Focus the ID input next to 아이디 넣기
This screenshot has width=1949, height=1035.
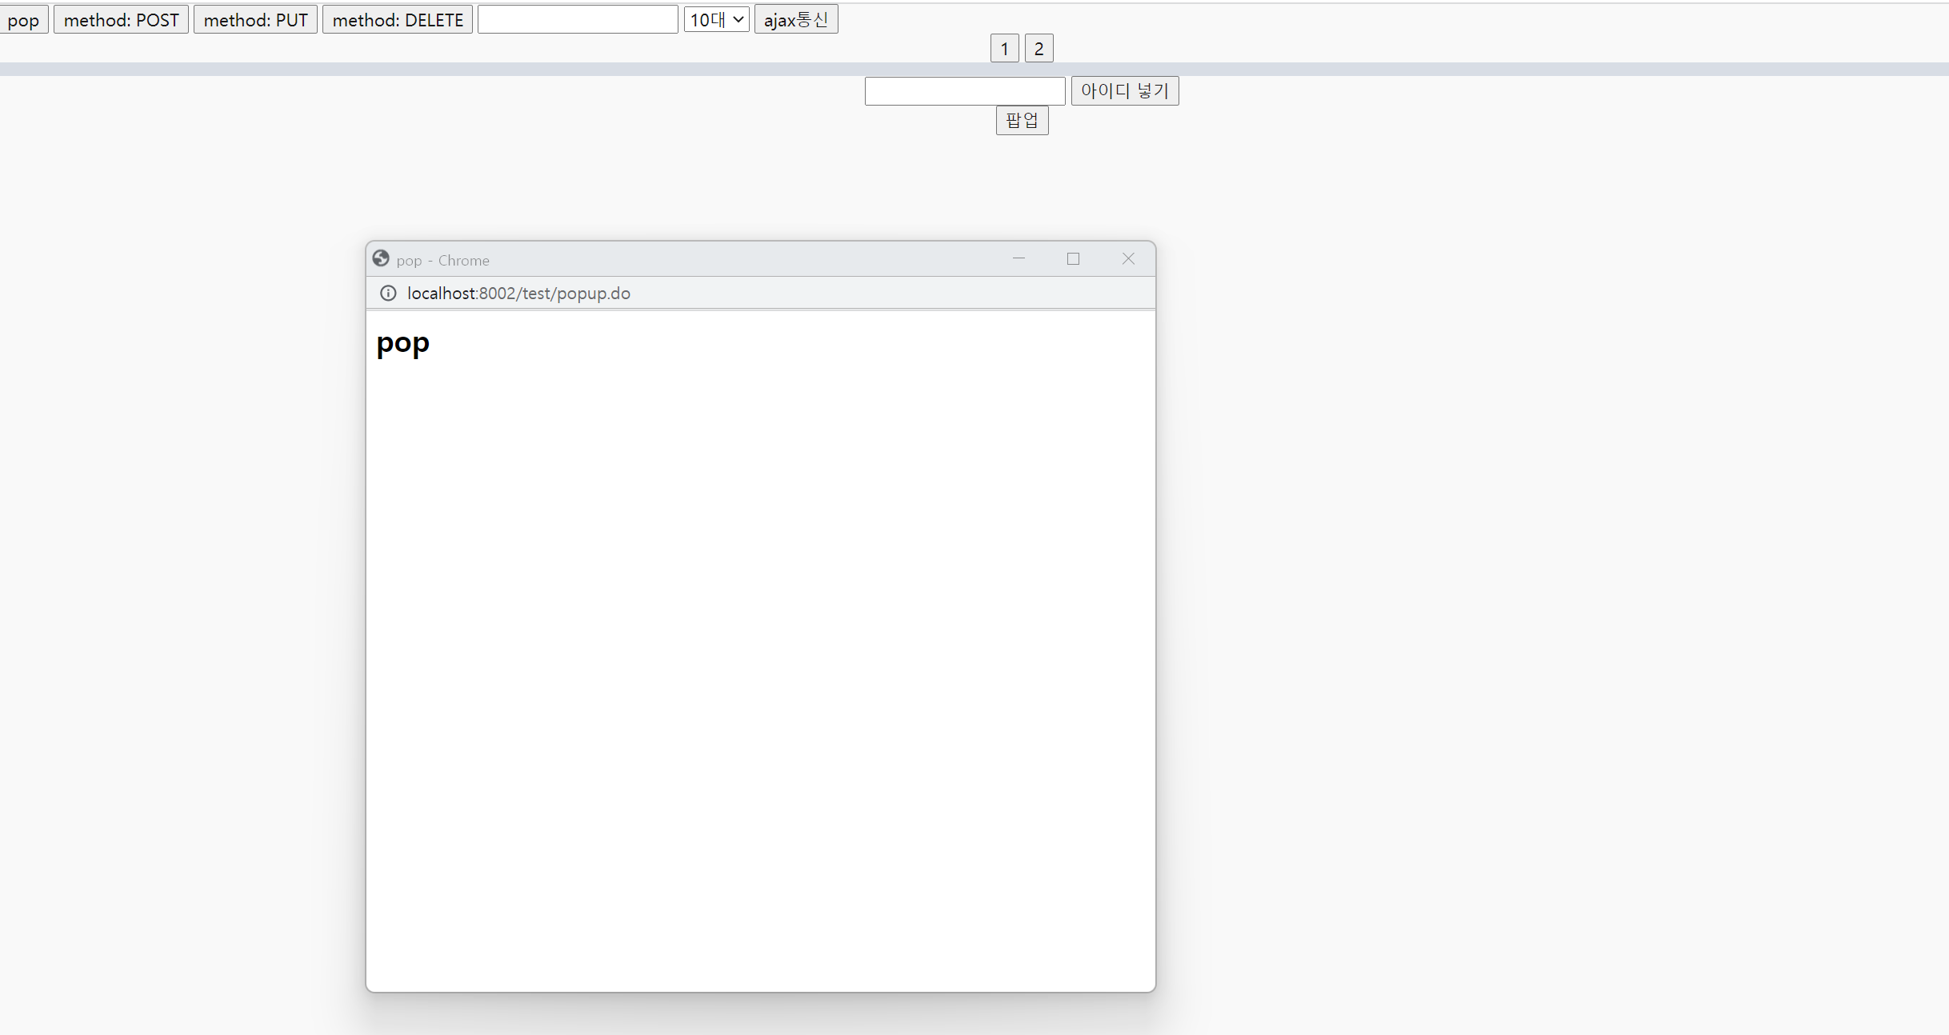pos(964,91)
